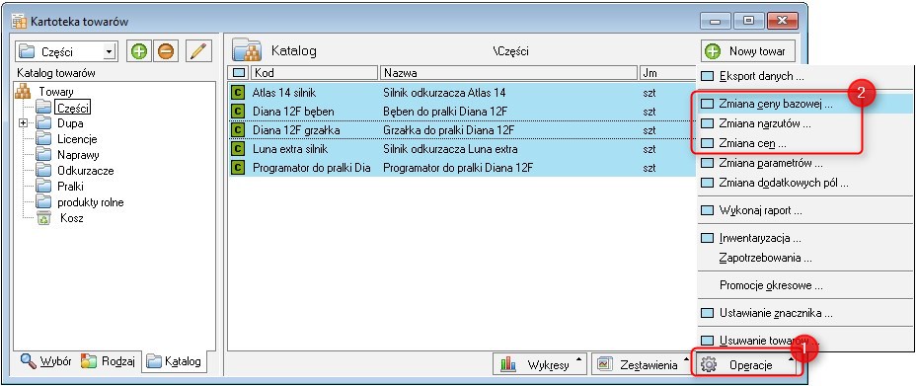
Task: Click the large Katalog folder icon
Action: tap(246, 50)
